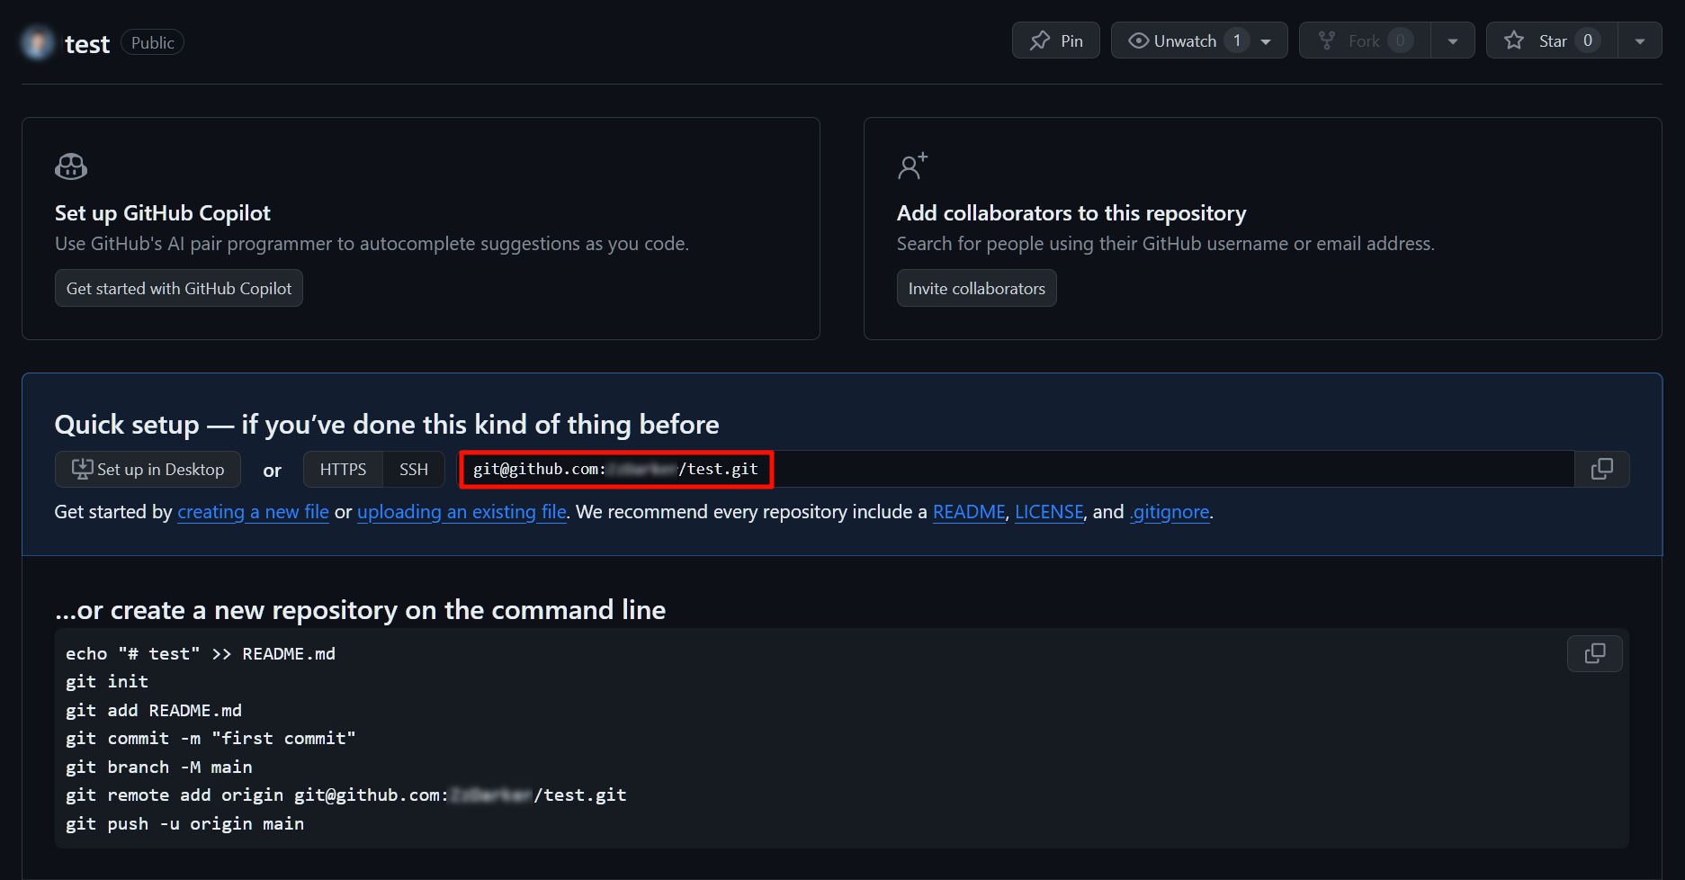The height and width of the screenshot is (880, 1685).
Task: Copy the command line setup commands
Action: [1595, 653]
